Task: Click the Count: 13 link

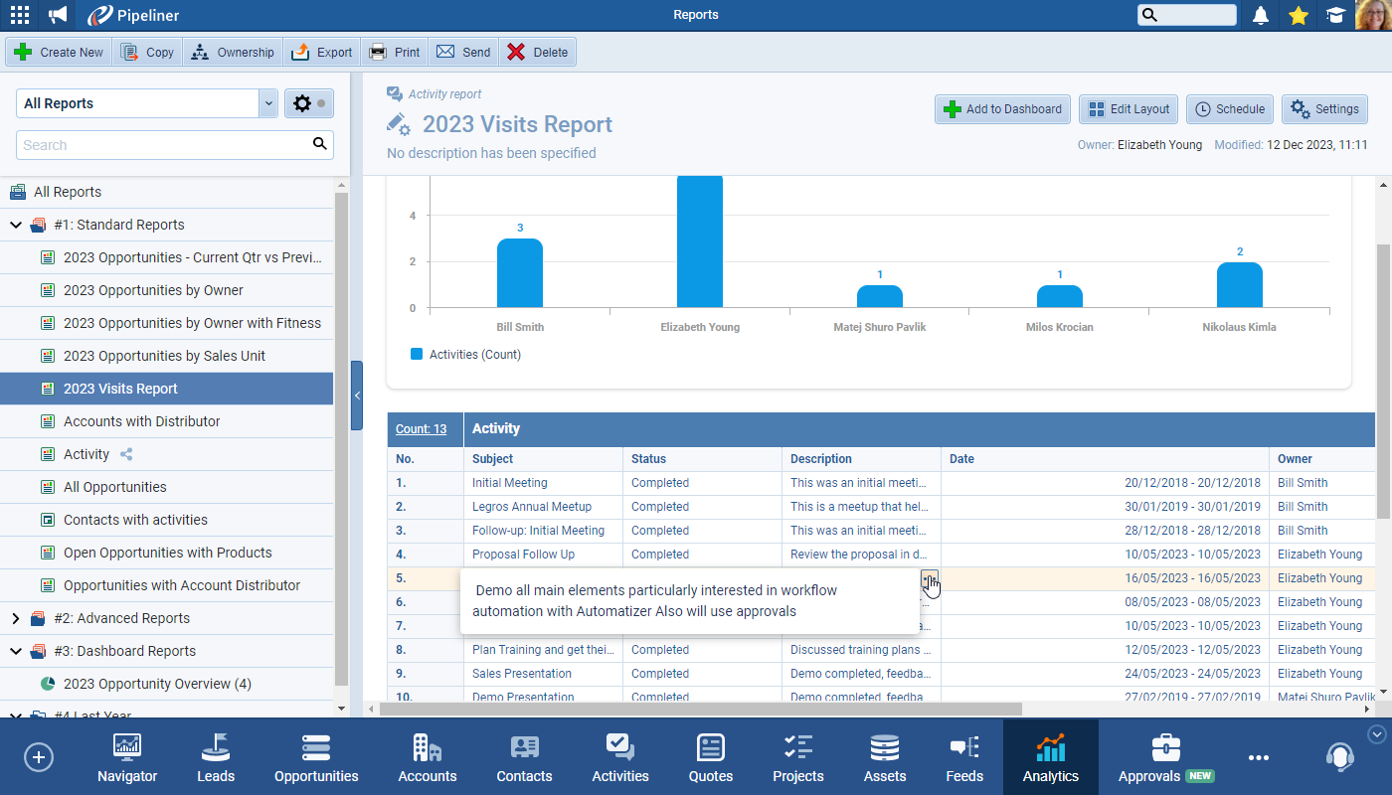Action: tap(421, 429)
